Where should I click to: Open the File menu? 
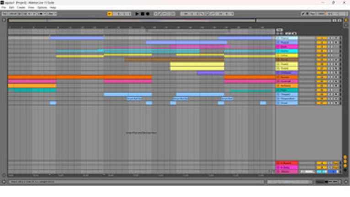4,8
